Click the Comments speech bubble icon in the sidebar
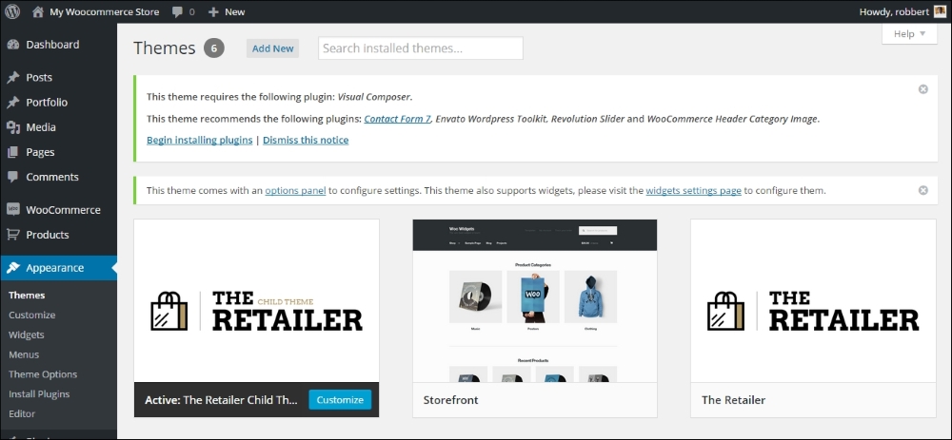The width and height of the screenshot is (952, 440). coord(12,177)
